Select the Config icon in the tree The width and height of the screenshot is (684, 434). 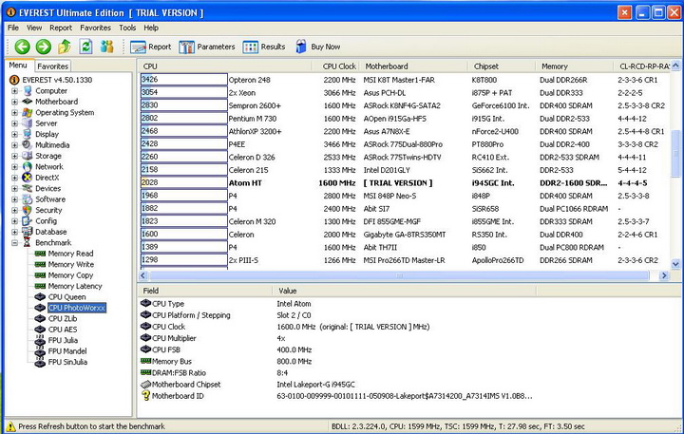[x=27, y=221]
